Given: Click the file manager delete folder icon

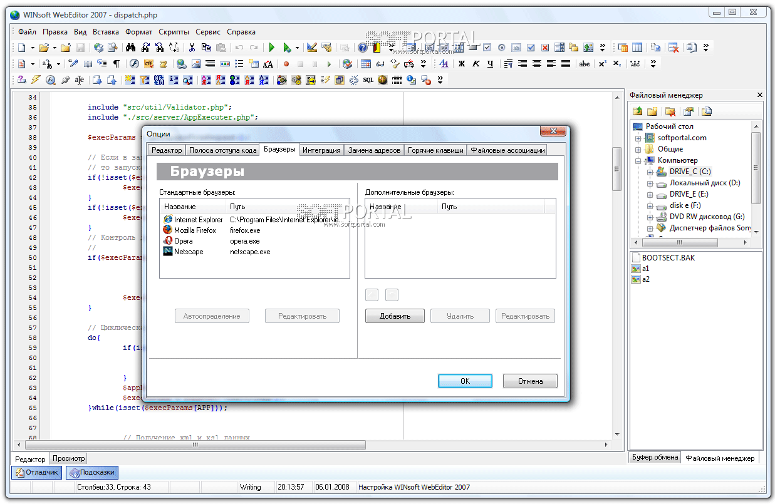Looking at the screenshot, I should (x=670, y=111).
